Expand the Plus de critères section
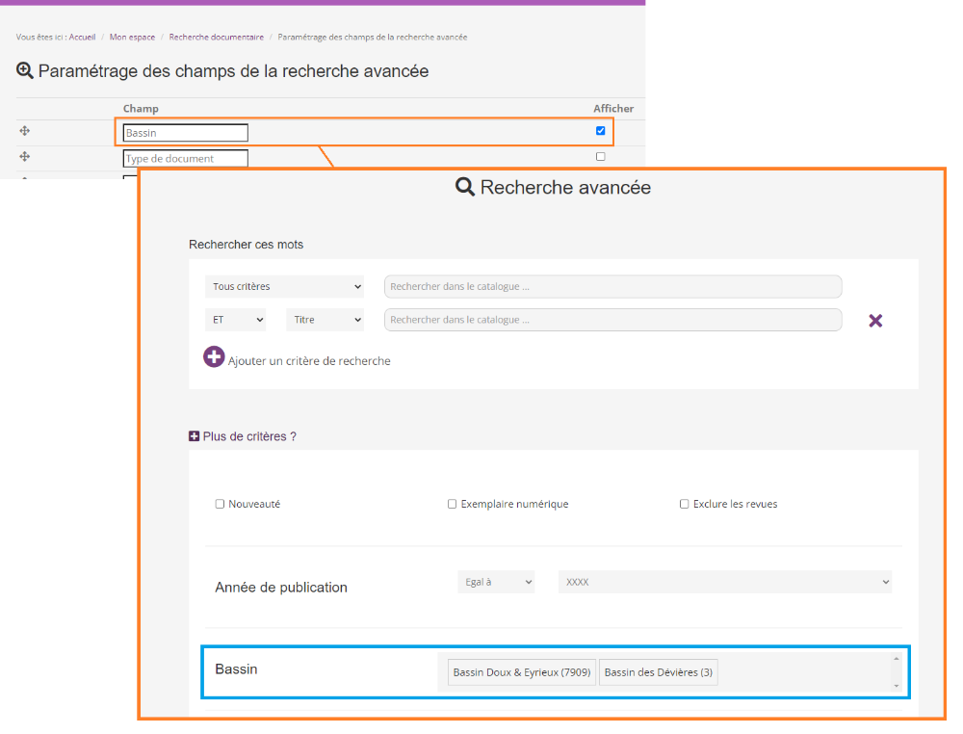963x734 pixels. pyautogui.click(x=194, y=436)
